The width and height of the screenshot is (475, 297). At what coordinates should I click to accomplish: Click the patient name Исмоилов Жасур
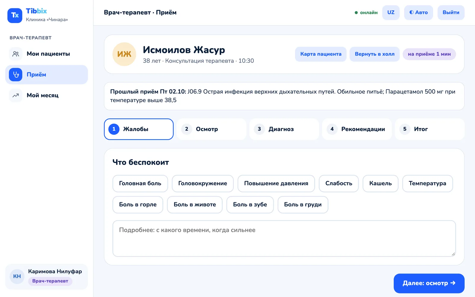click(184, 50)
